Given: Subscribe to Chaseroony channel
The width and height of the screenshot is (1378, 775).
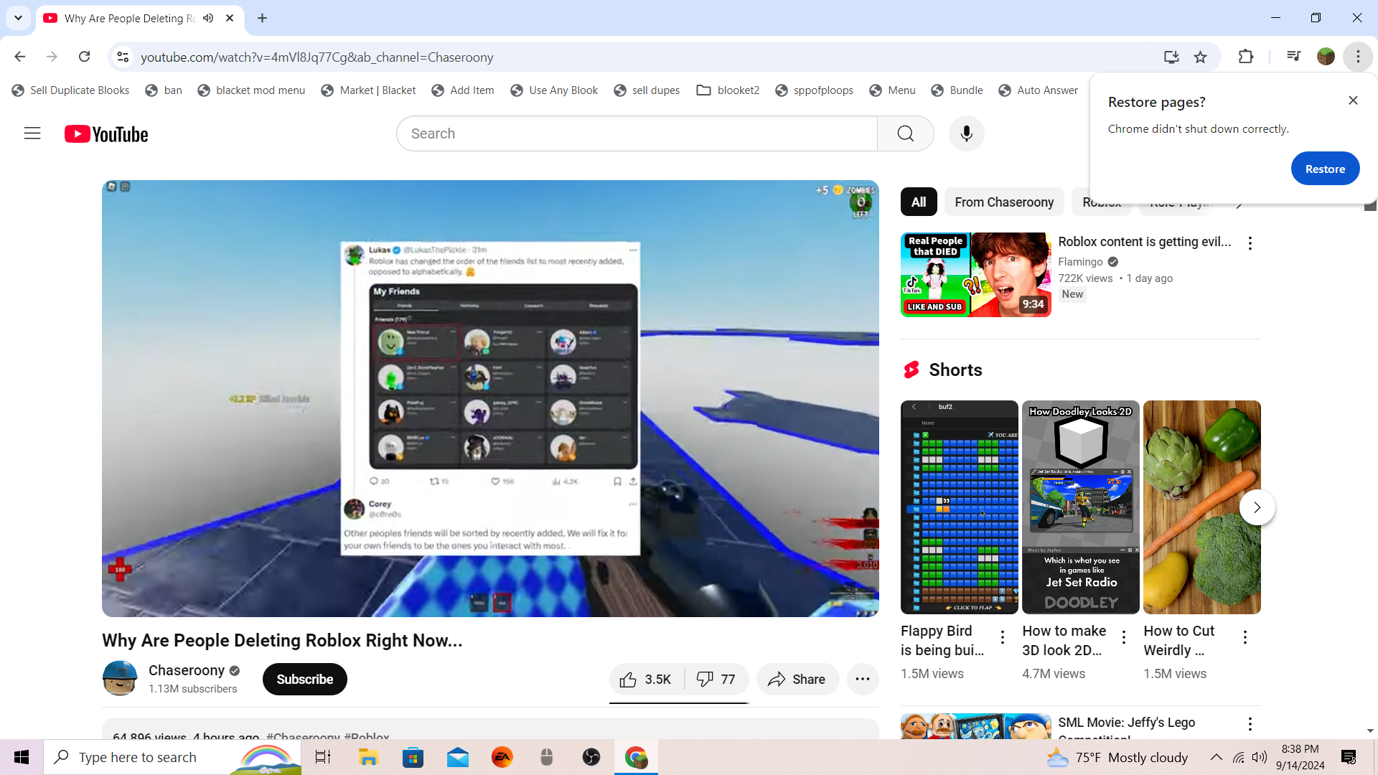Looking at the screenshot, I should click(x=304, y=680).
